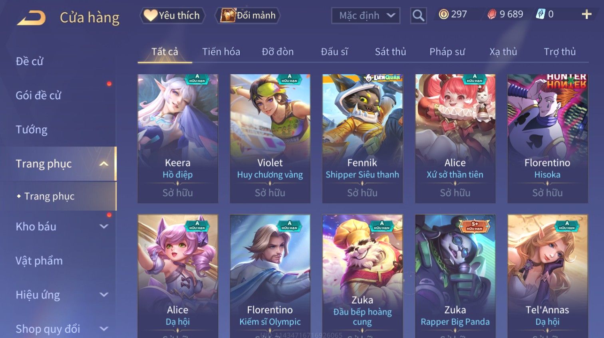The image size is (604, 338).
Task: Tap the plus icon to add currency
Action: [586, 14]
